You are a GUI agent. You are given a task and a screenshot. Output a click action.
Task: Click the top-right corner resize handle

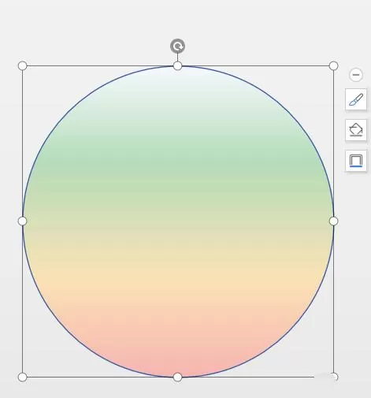(x=333, y=65)
